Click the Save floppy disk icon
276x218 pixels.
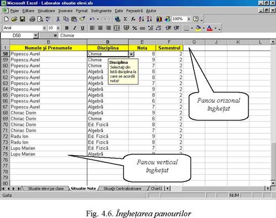tap(22, 19)
